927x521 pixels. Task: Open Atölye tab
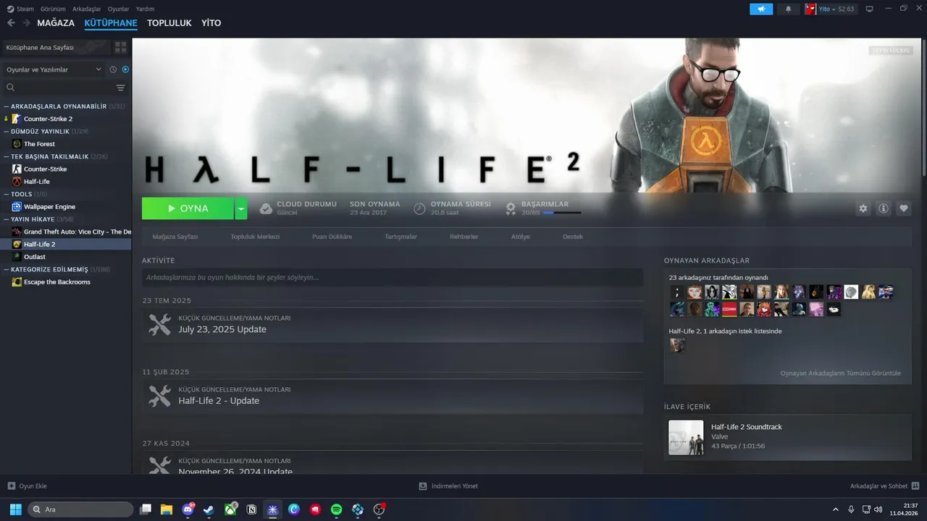[x=521, y=237]
